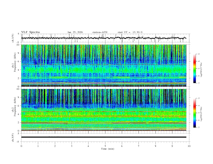The width and height of the screenshot is (213, 164).
Task: Click the "-3" tick on ch.1 colorbar
Action: point(198,54)
